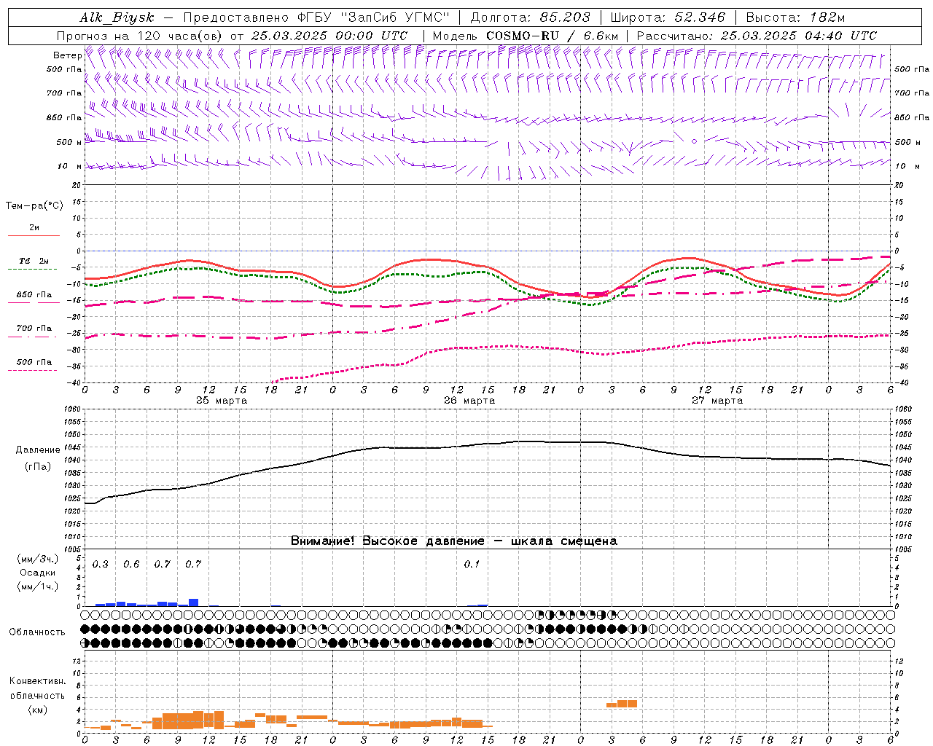This screenshot has height=746, width=933.
Task: Click the 'Ветер' wind panel label
Action: tap(67, 55)
